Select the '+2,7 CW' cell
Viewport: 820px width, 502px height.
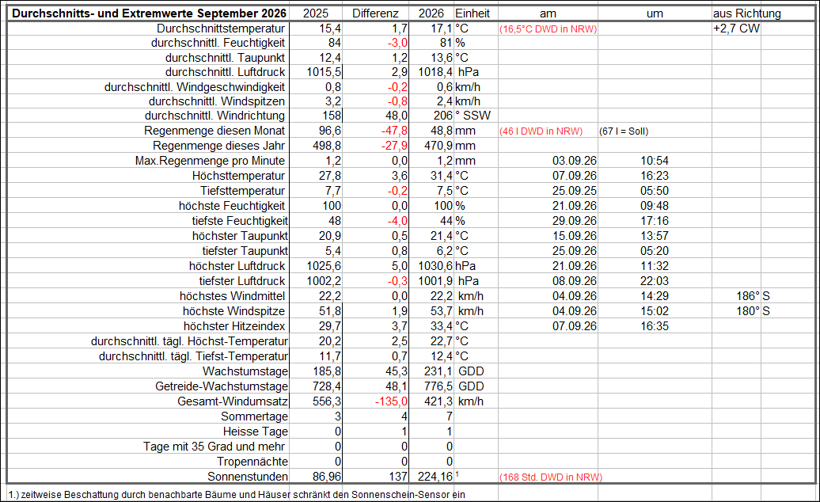coord(736,29)
